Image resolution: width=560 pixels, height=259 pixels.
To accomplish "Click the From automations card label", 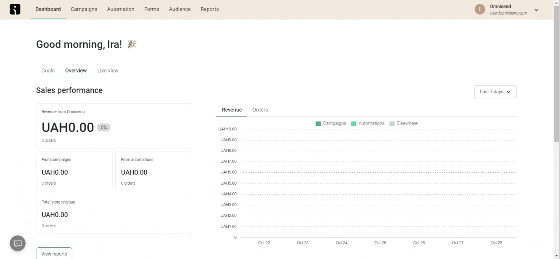I will pyautogui.click(x=137, y=160).
